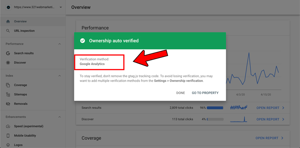Click the Google G Search results icon
This screenshot has width=300, height=148.
click(x=8, y=53)
